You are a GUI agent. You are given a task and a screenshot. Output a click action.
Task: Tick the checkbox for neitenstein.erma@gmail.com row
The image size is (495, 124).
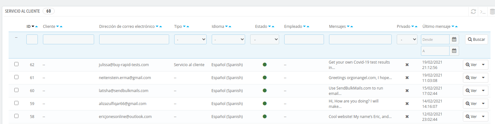pyautogui.click(x=17, y=77)
